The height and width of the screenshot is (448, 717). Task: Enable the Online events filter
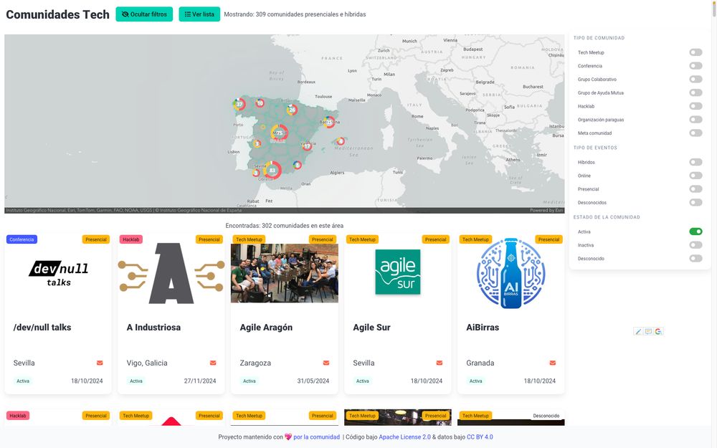point(695,176)
